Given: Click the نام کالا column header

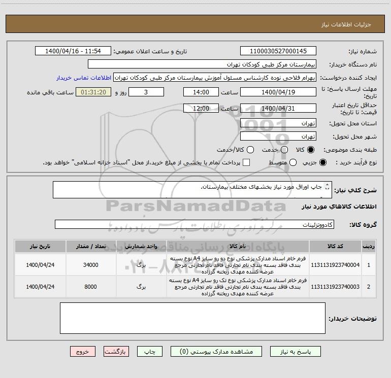Looking at the screenshot, I should click(x=238, y=247).
